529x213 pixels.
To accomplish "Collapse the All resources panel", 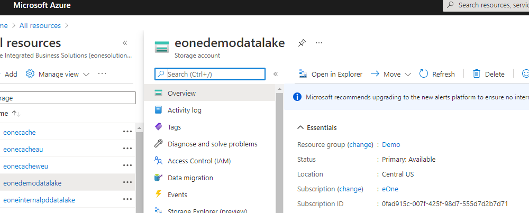I will tap(125, 43).
